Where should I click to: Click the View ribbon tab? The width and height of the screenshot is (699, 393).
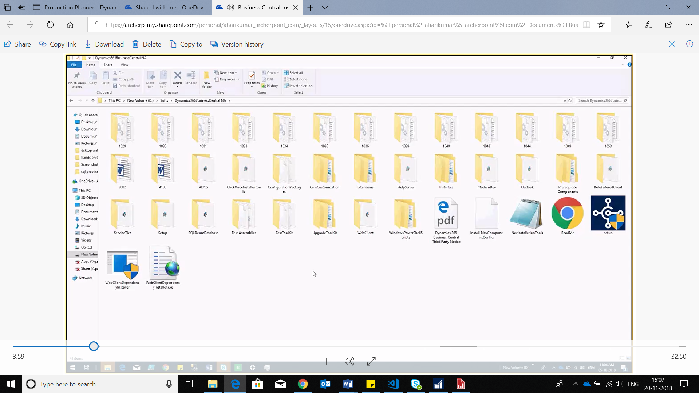[125, 65]
